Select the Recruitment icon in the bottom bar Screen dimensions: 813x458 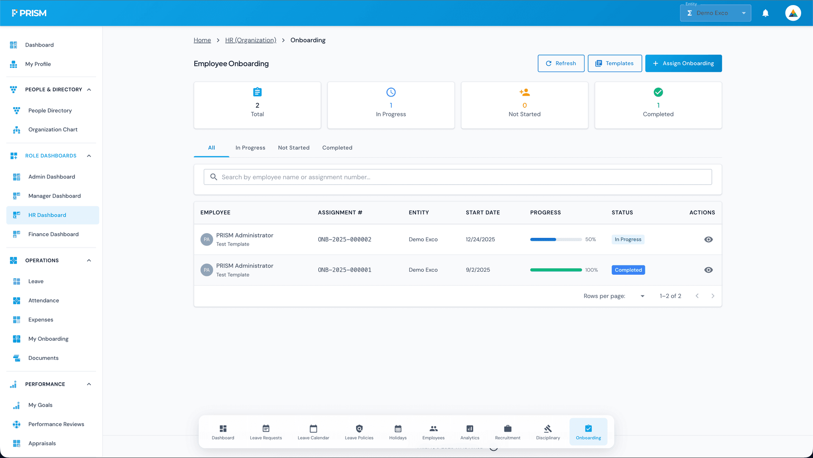click(507, 431)
